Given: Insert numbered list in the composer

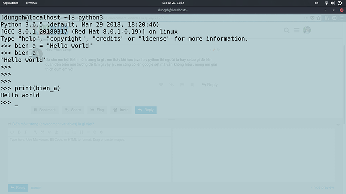Looking at the screenshot, I should tap(74, 132).
